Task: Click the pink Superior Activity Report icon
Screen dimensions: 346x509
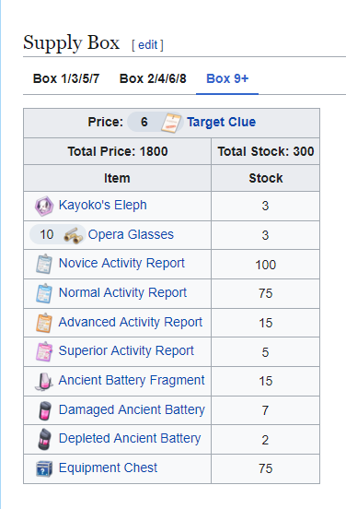Action: click(x=44, y=351)
